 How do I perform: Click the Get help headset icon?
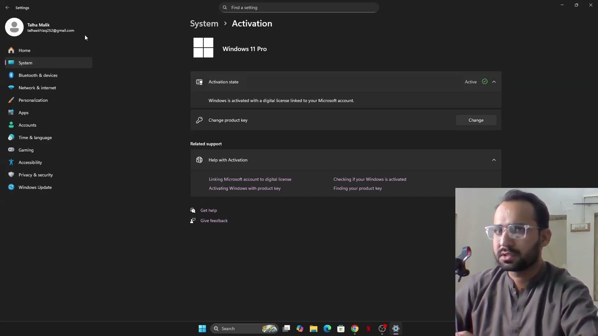click(x=193, y=210)
